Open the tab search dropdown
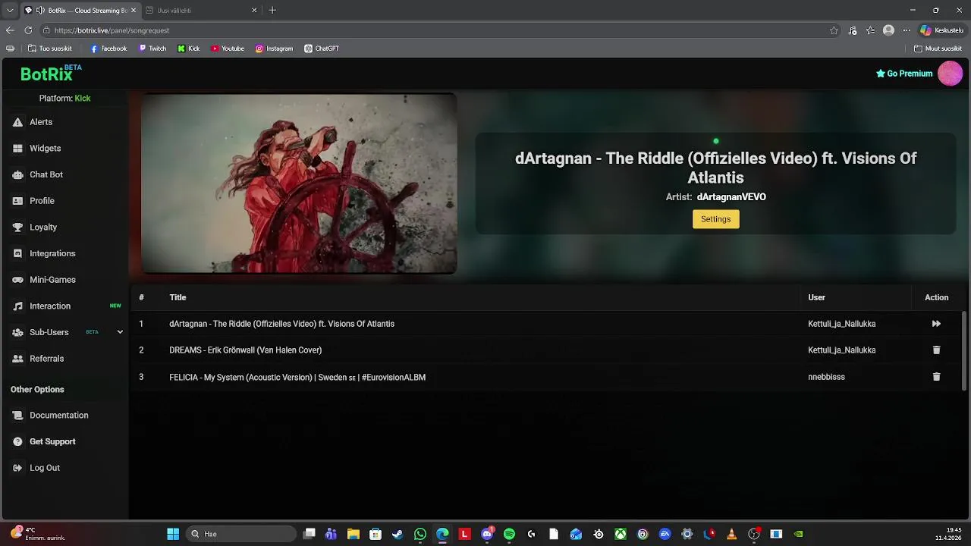The image size is (971, 546). pos(10,11)
